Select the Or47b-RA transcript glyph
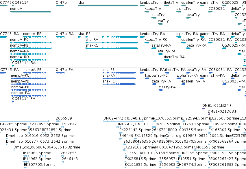Viewport: 246px width, 169px height. click(60, 37)
